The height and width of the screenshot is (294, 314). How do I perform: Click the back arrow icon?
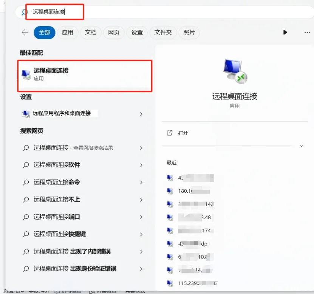(25, 32)
